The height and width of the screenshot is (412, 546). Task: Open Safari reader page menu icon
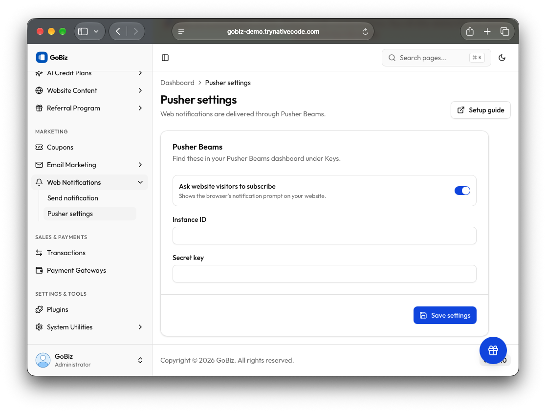(181, 32)
